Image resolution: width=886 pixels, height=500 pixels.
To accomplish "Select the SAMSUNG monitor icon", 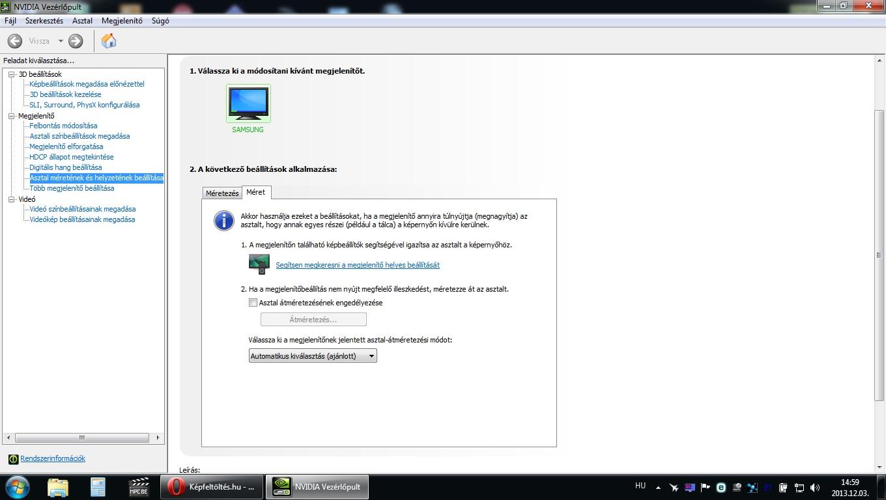I will coord(248,104).
